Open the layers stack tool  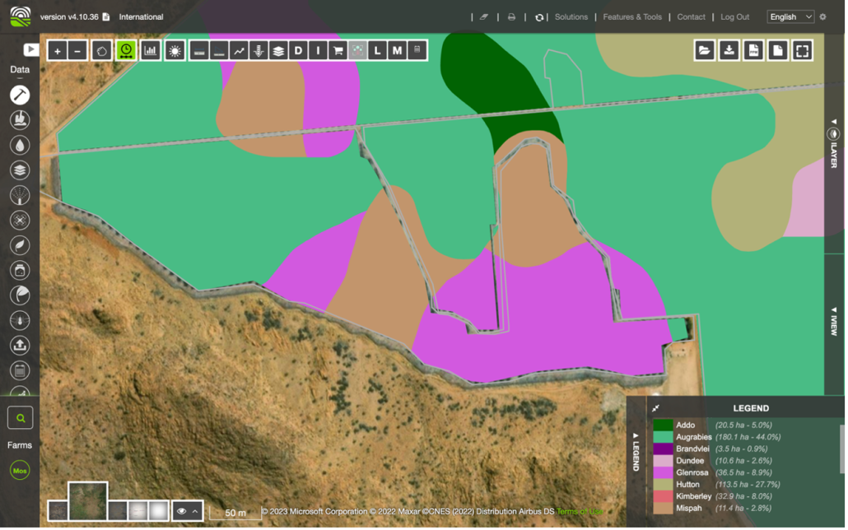(279, 50)
